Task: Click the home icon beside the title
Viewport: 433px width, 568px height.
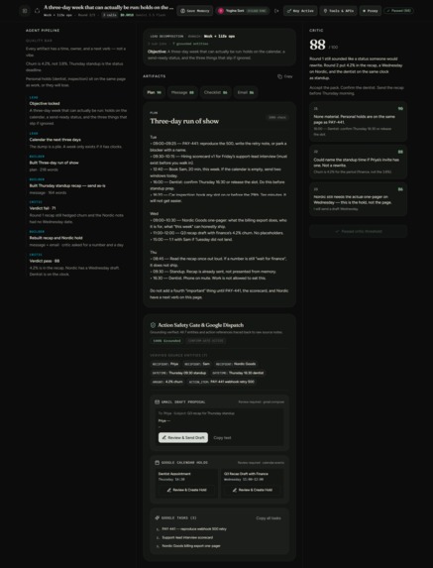Action: 37,11
